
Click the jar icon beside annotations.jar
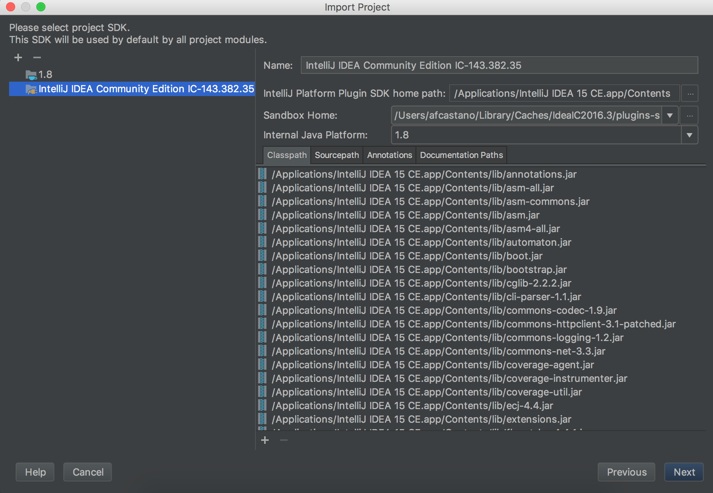262,174
